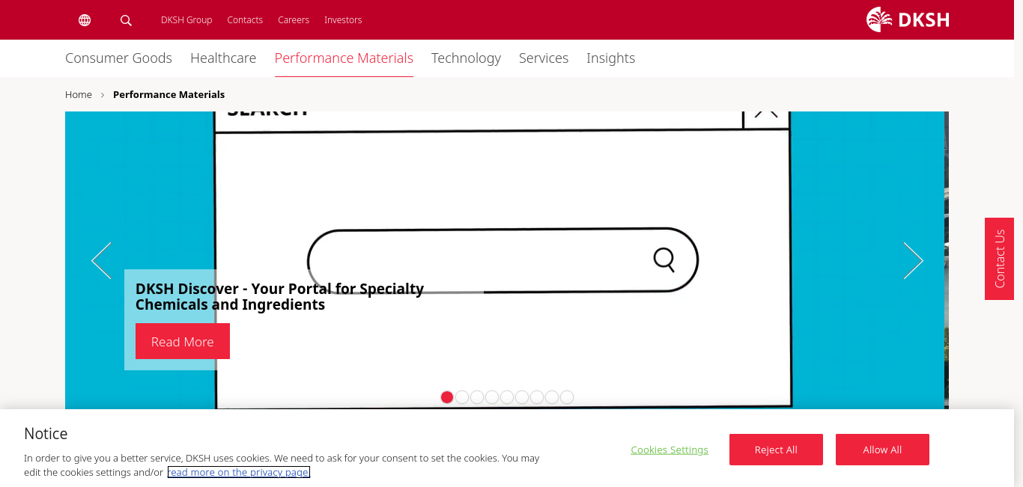The width and height of the screenshot is (1023, 487).
Task: Select first carousel dot
Action: click(447, 397)
